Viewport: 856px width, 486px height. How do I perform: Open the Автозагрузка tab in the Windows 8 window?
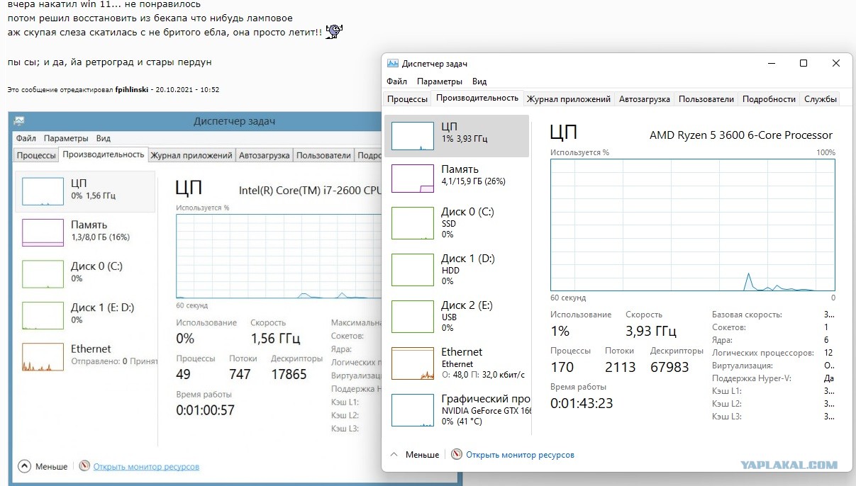click(x=265, y=155)
